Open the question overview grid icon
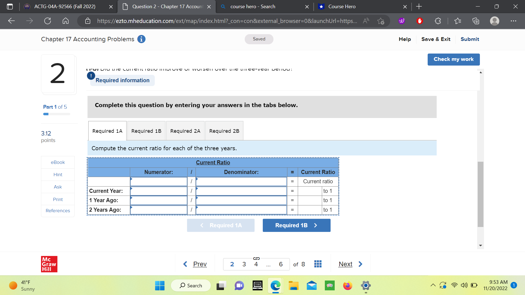525x295 pixels. click(317, 264)
